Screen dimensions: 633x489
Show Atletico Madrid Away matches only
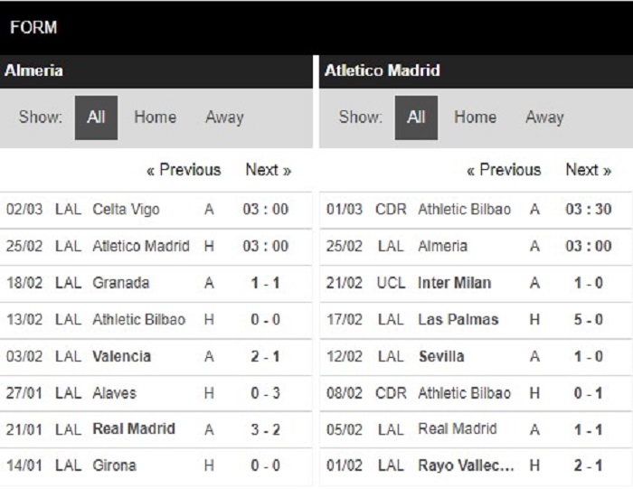click(544, 118)
